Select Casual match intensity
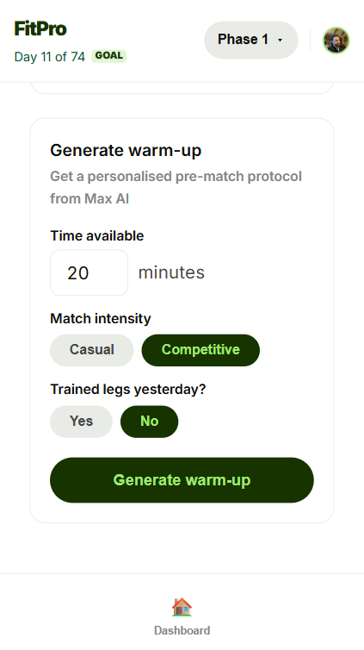 point(92,350)
